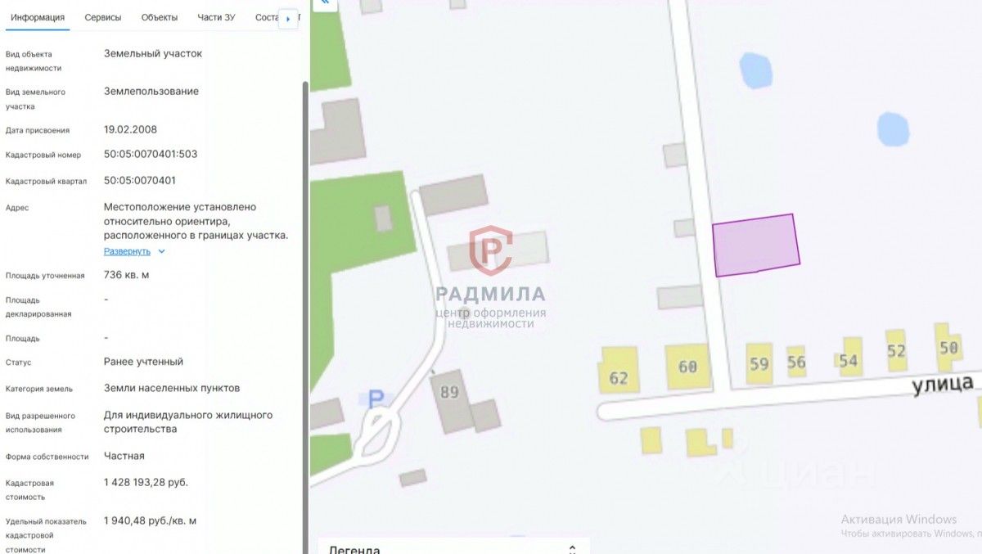Click the Кадастровый номер field label

[x=43, y=155]
